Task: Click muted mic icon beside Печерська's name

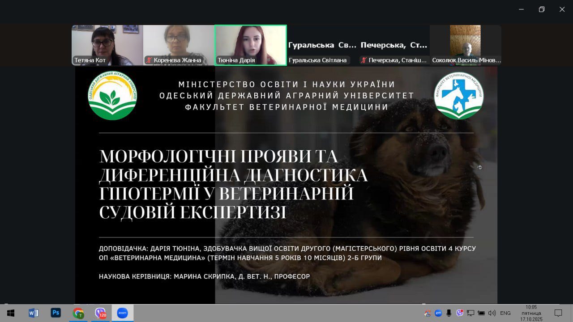Action: pos(364,60)
